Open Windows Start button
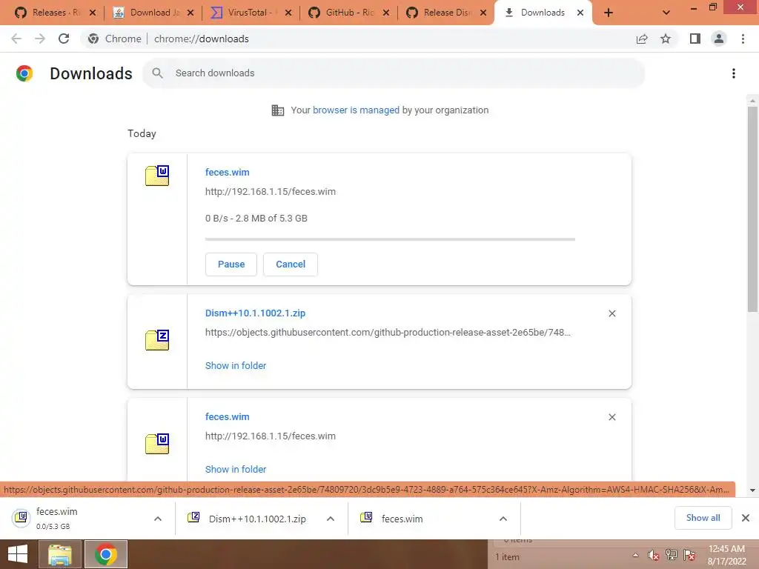This screenshot has height=569, width=759. click(18, 554)
